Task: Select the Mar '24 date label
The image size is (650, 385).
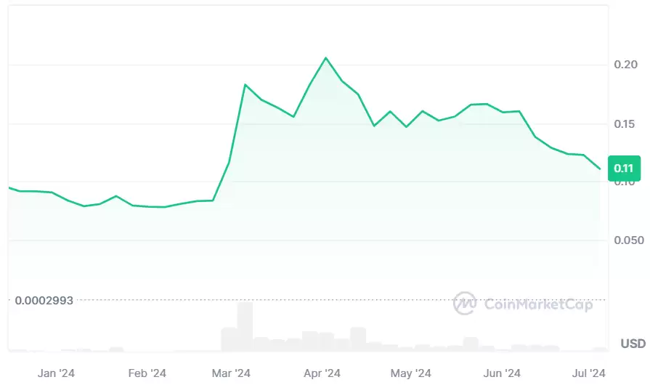Action: pos(232,373)
